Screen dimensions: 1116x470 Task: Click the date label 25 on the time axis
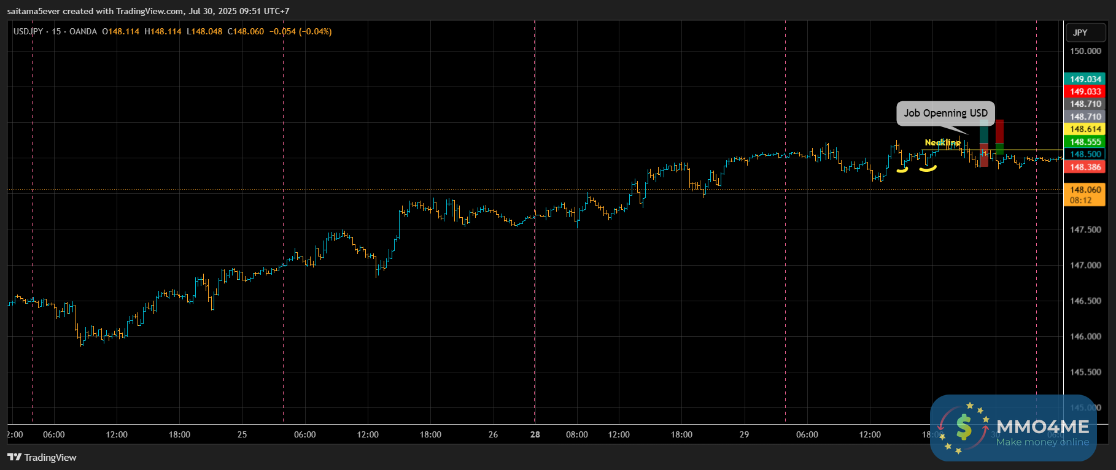point(242,434)
